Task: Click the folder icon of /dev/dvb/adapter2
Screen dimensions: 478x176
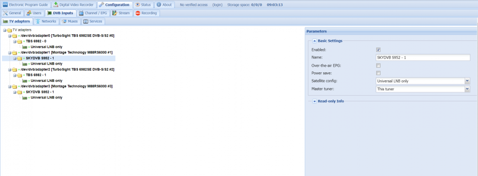Action: (x=15, y=69)
